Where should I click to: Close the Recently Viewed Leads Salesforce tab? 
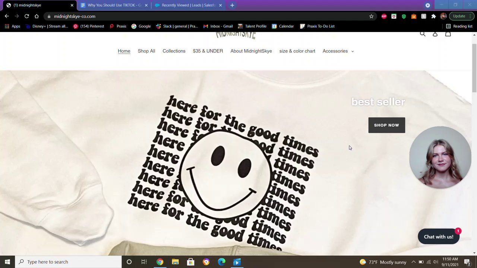click(x=220, y=5)
